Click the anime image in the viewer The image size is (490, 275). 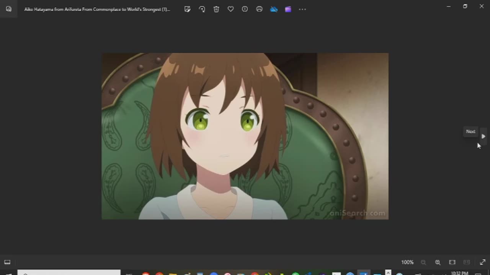pyautogui.click(x=245, y=136)
